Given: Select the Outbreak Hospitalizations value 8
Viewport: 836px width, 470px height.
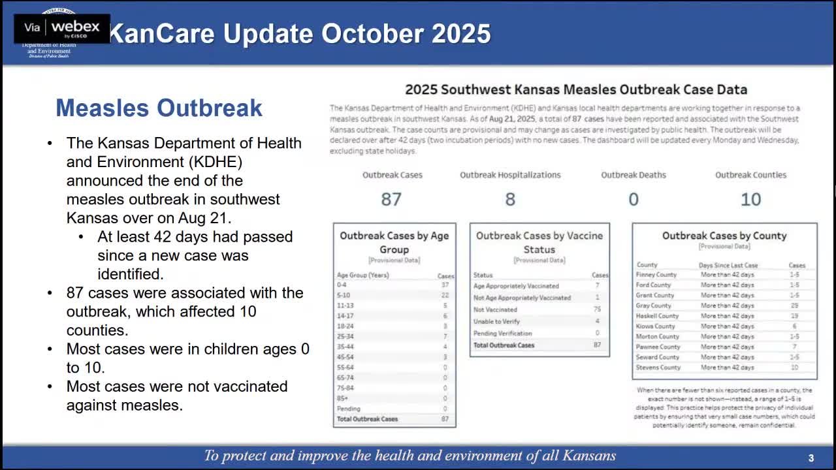Looking at the screenshot, I should 510,200.
